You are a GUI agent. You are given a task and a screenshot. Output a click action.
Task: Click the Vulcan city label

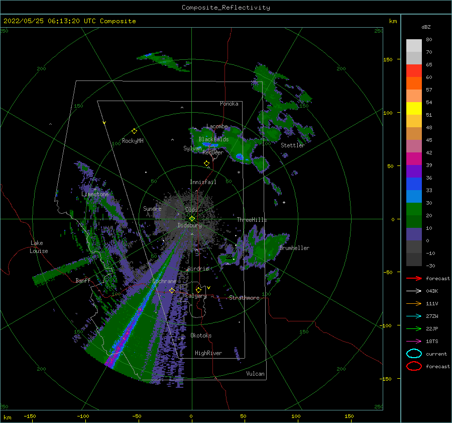coord(256,374)
